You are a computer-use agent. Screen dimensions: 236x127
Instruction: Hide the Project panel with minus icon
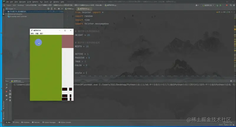62,9
